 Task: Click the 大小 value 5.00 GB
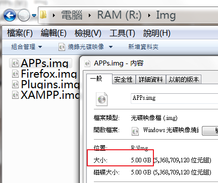pyautogui.click(x=141, y=160)
